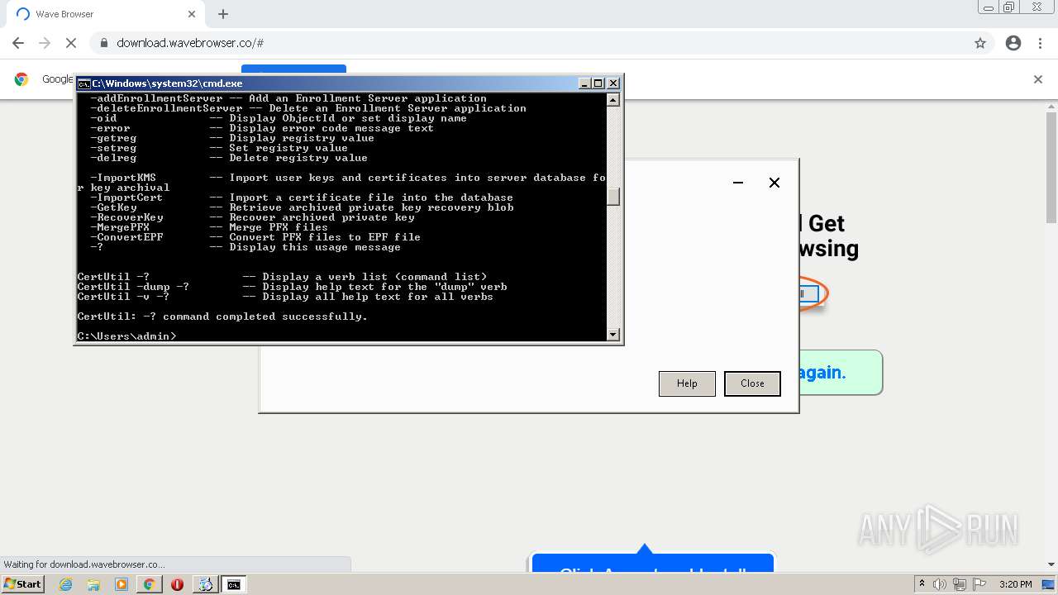Go back using browser back arrow

tap(18, 43)
